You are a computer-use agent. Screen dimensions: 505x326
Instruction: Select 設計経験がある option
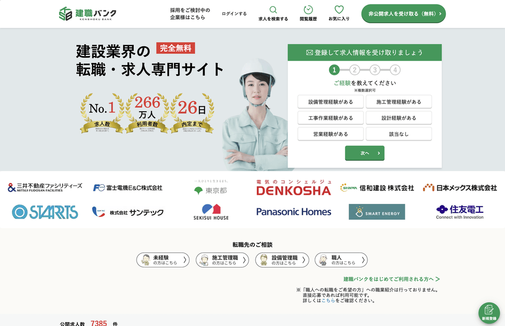pos(398,118)
